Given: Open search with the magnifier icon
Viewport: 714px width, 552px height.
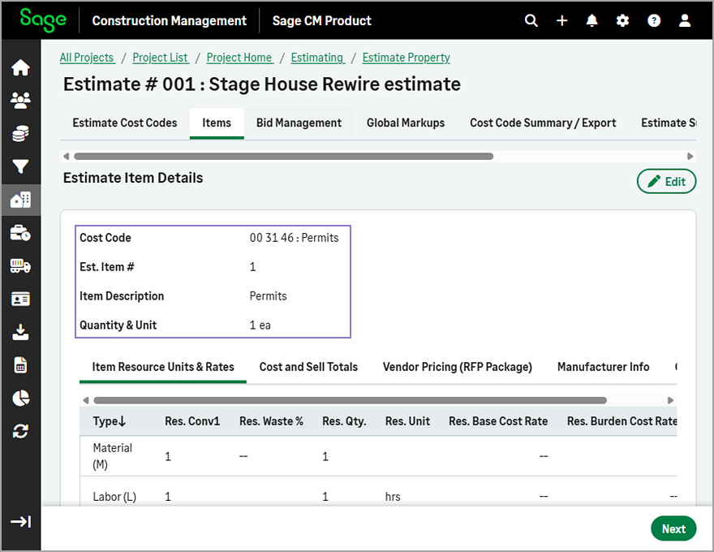Looking at the screenshot, I should 531,20.
